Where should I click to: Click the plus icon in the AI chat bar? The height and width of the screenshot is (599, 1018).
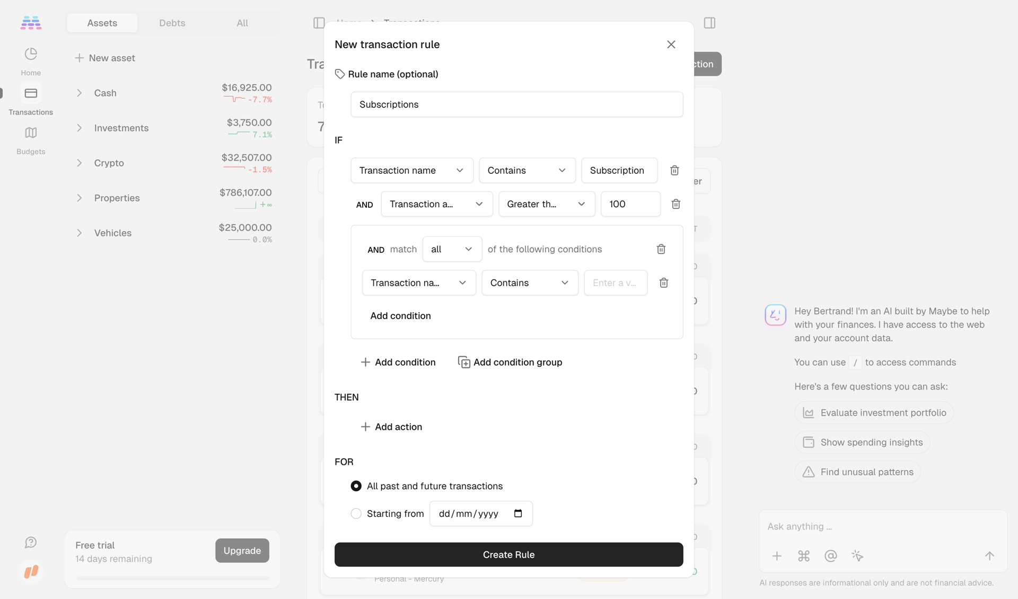(x=777, y=556)
